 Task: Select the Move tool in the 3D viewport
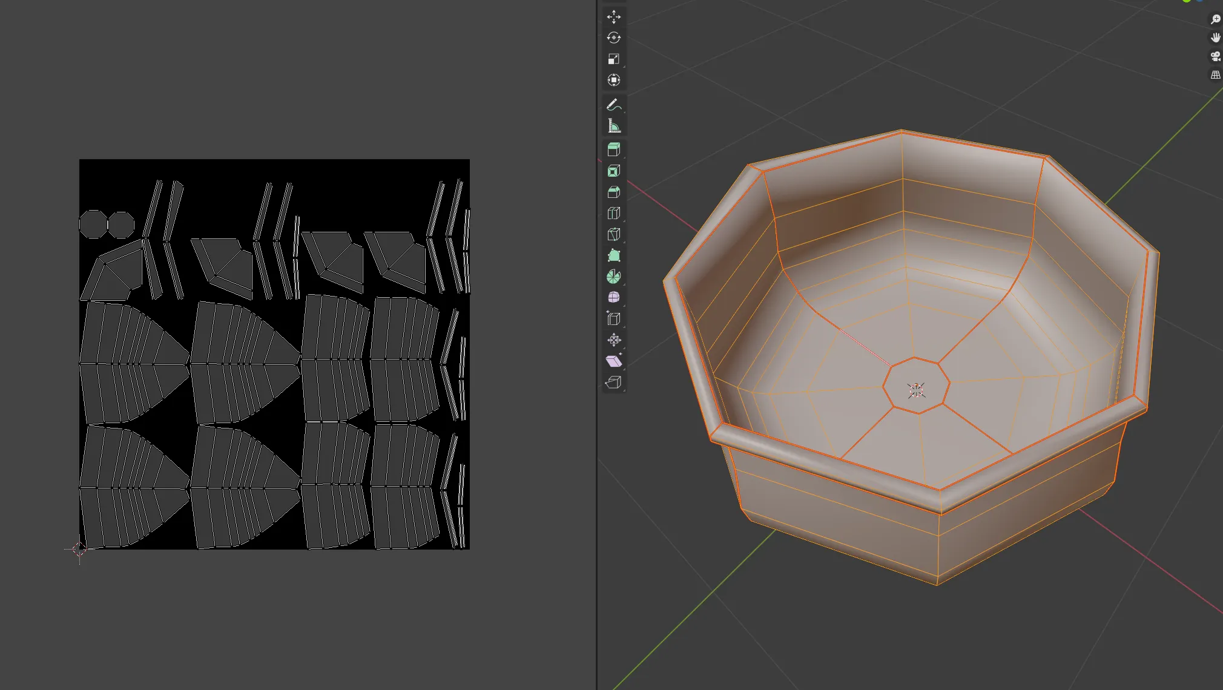(x=613, y=17)
